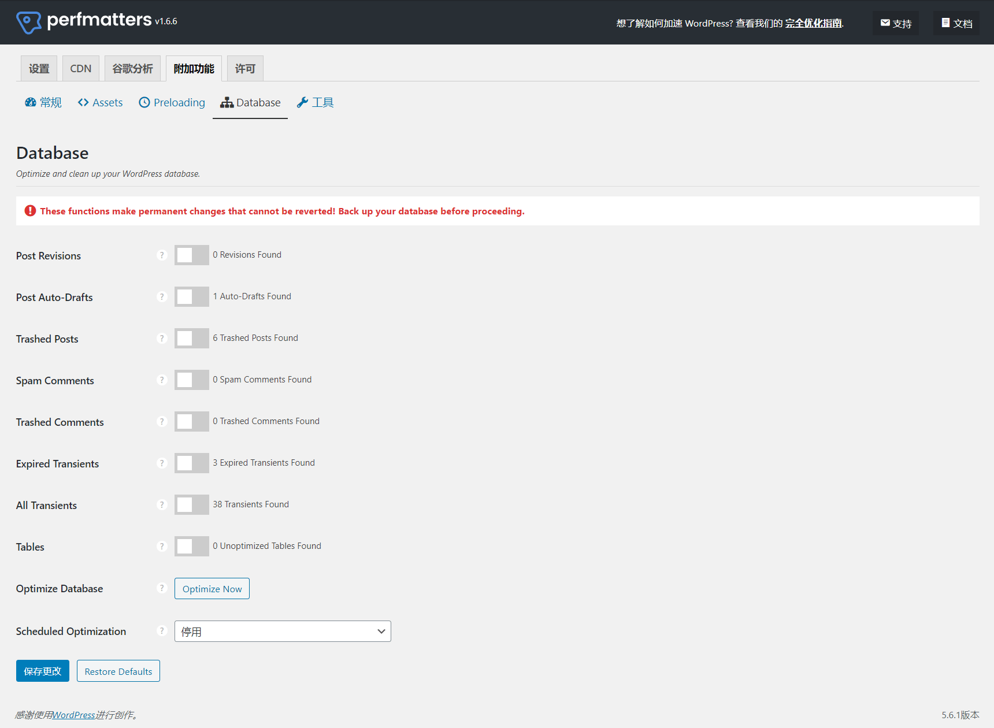Enable the Tables optimization switch
The height and width of the screenshot is (728, 994).
[192, 546]
